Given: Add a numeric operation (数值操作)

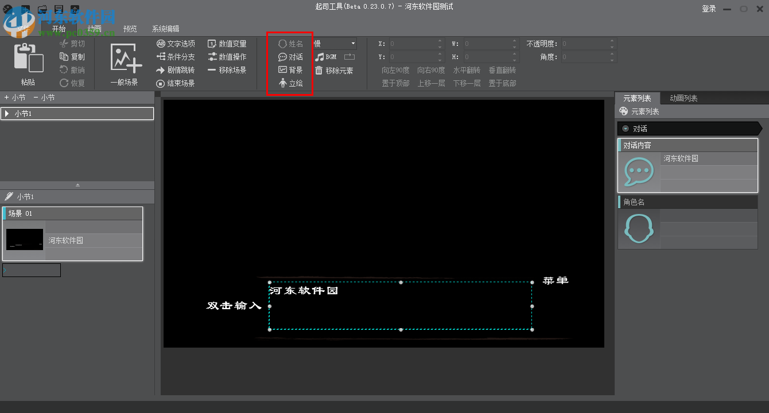Looking at the screenshot, I should click(x=227, y=57).
